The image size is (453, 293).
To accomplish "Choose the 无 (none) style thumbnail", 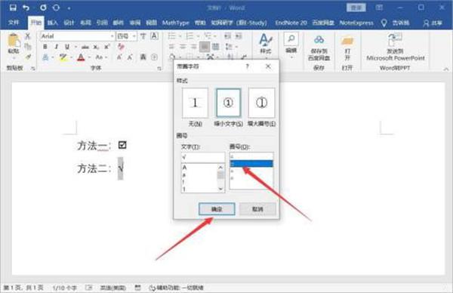I will tap(195, 103).
